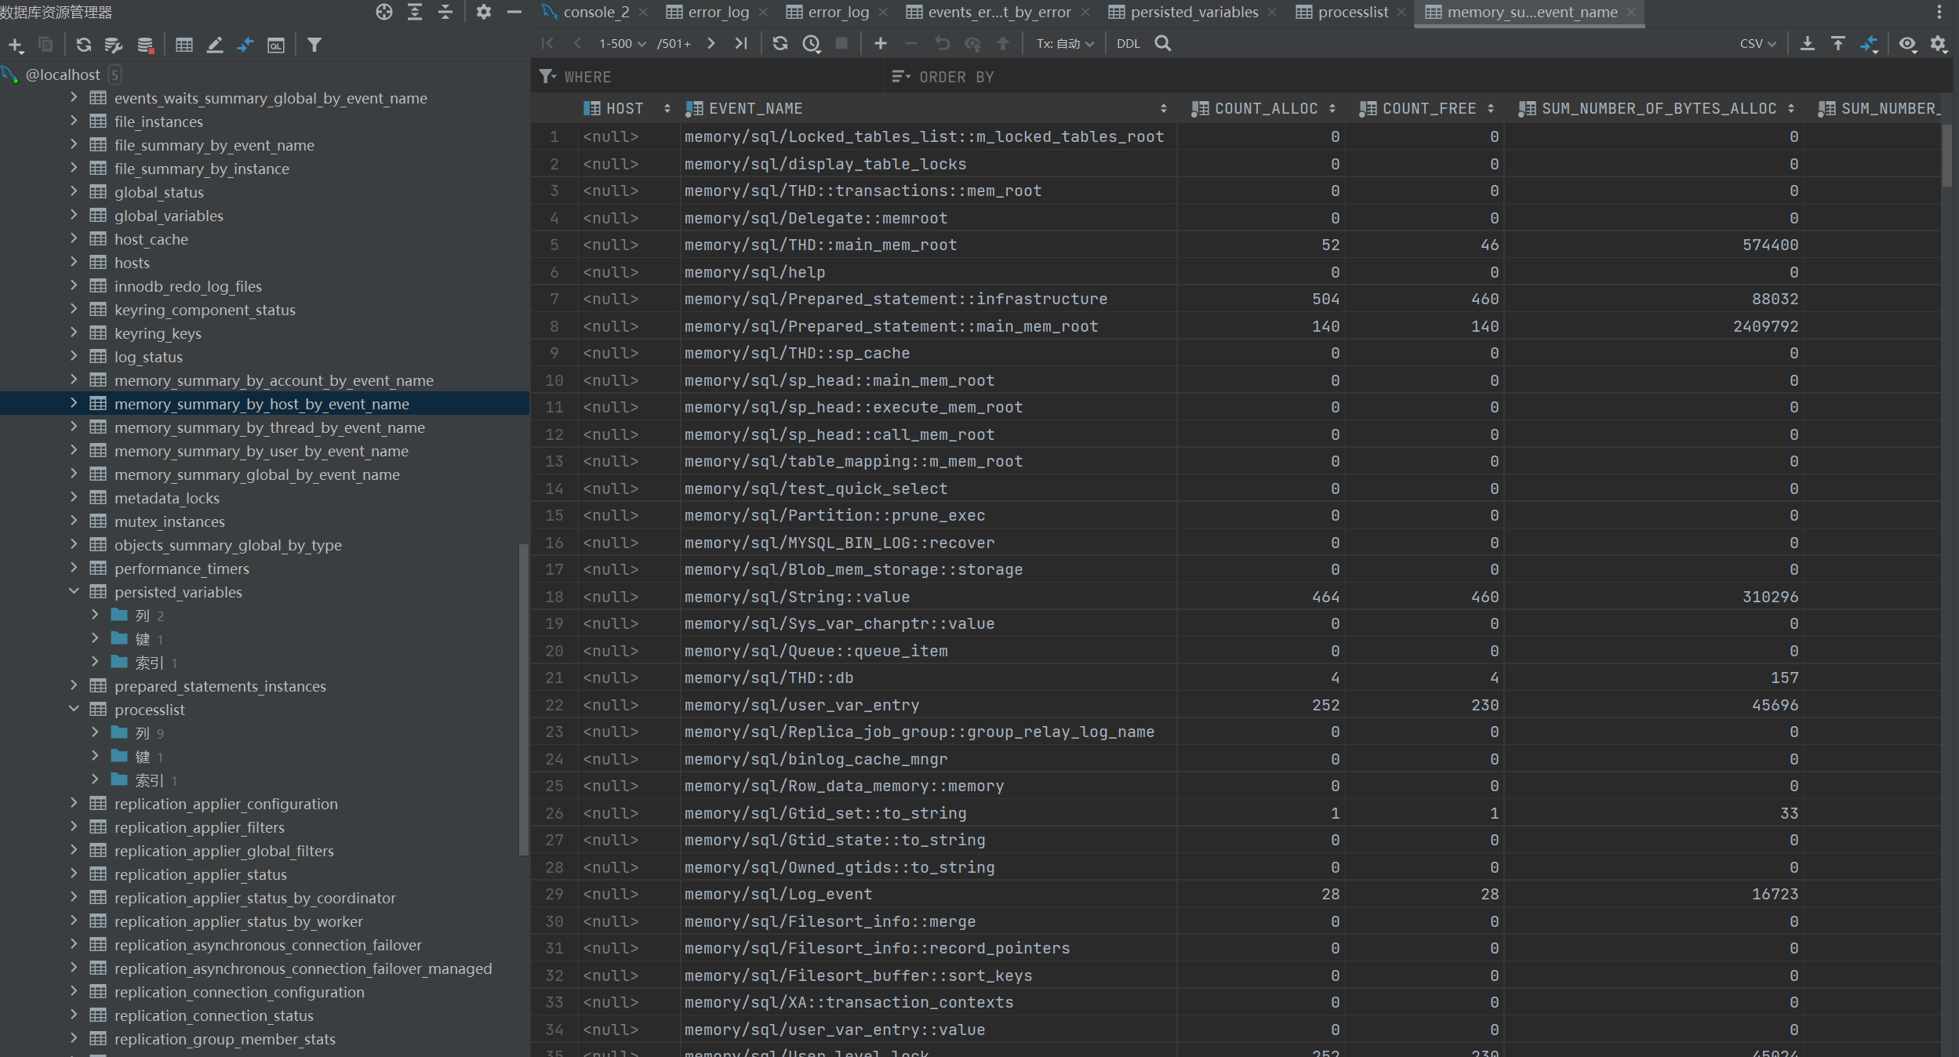
Task: Open the data source properties wrench icon
Action: 114,45
